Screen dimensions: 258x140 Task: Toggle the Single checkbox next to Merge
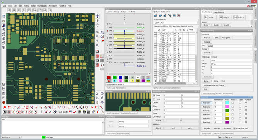pyautogui.click(x=212, y=81)
